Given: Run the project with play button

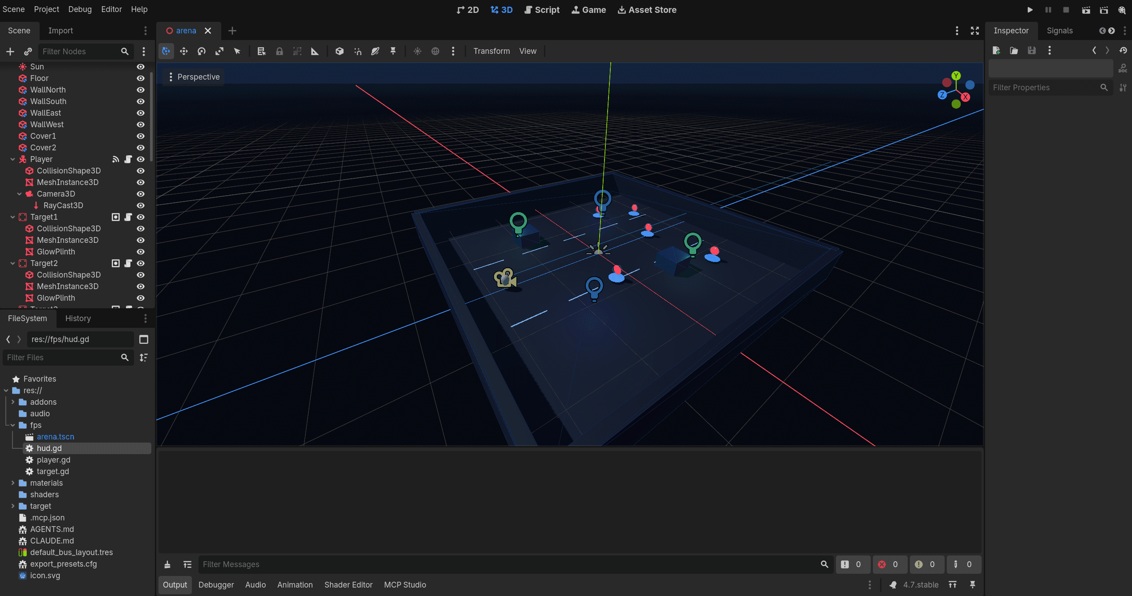Looking at the screenshot, I should tap(1030, 9).
